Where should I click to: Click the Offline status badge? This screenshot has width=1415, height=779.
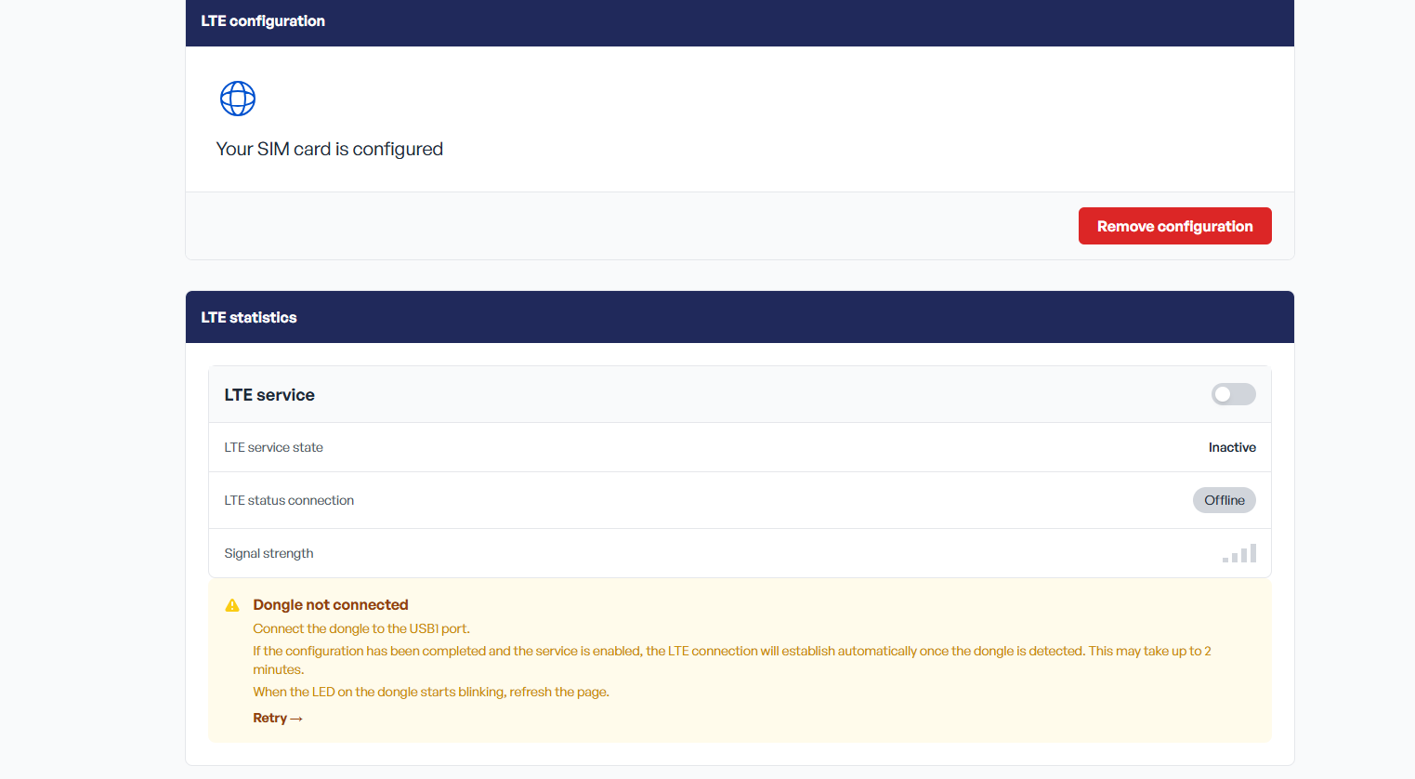click(1224, 500)
